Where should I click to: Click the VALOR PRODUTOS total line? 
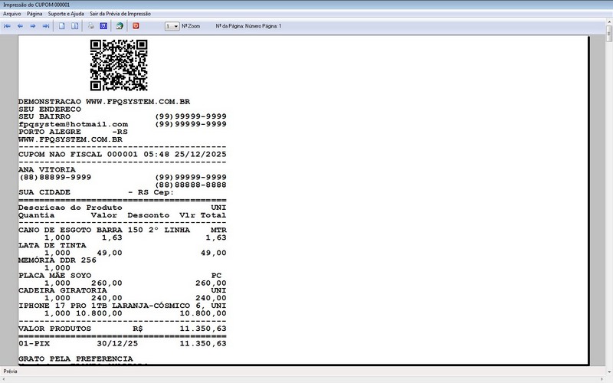(123, 329)
